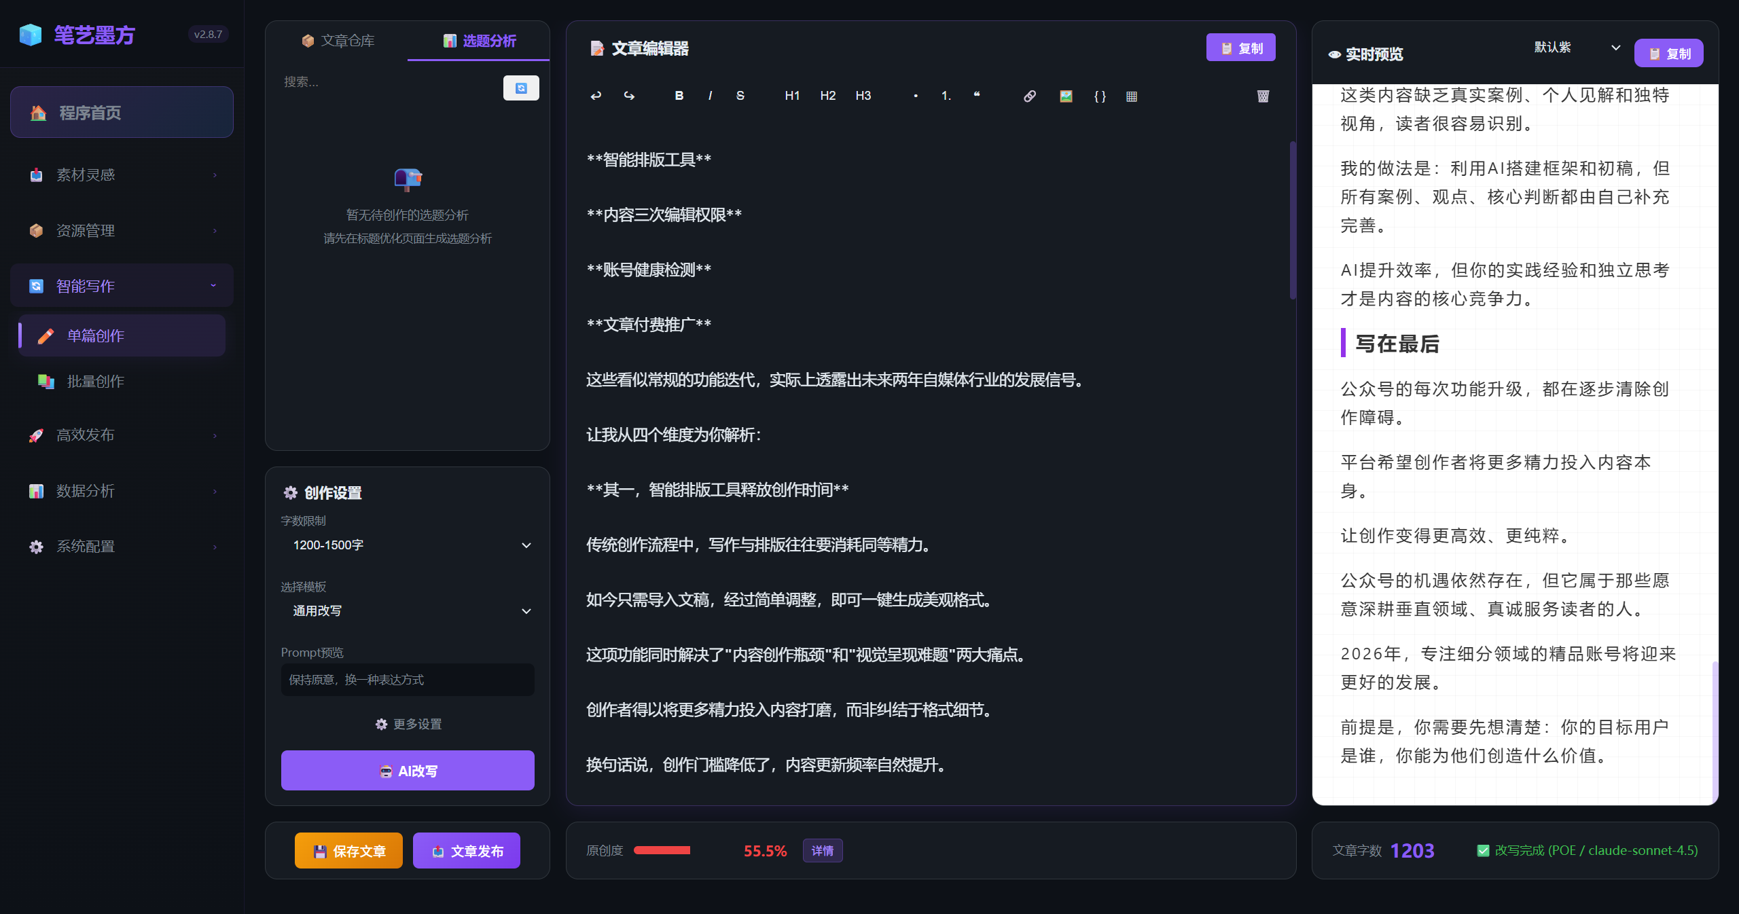
Task: Open the 字数限制 word-limit dropdown
Action: click(x=408, y=545)
